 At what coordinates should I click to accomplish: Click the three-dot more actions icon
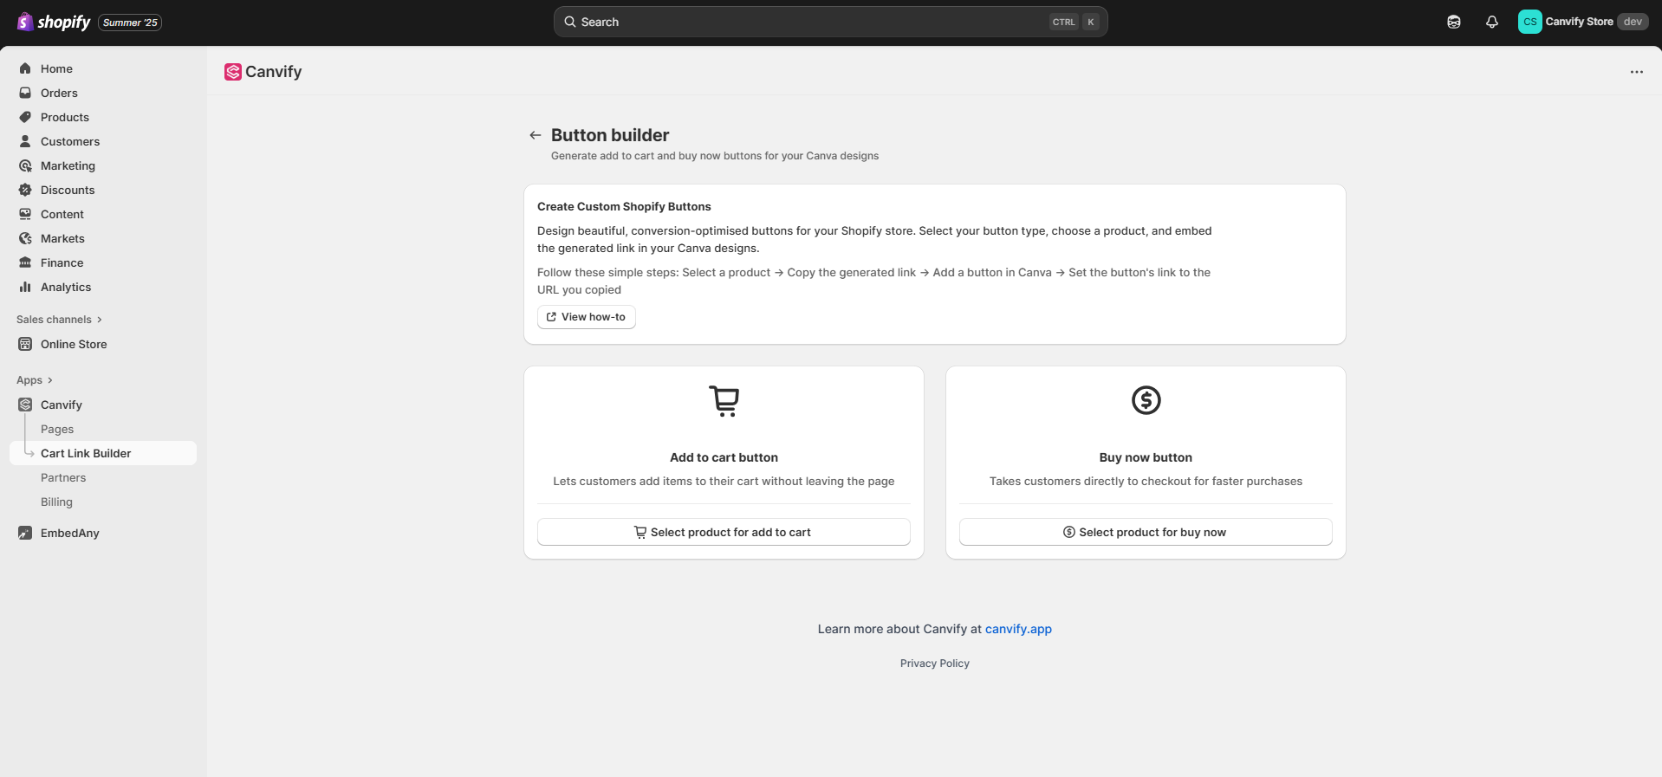click(x=1636, y=72)
